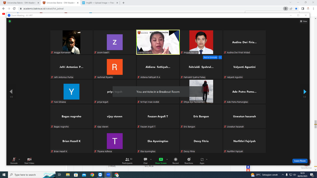Select rachmat Riyanto tile with R avatar
This screenshot has width=317, height=178.
click(114, 67)
